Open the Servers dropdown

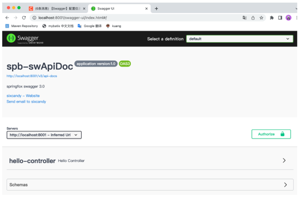(44, 135)
